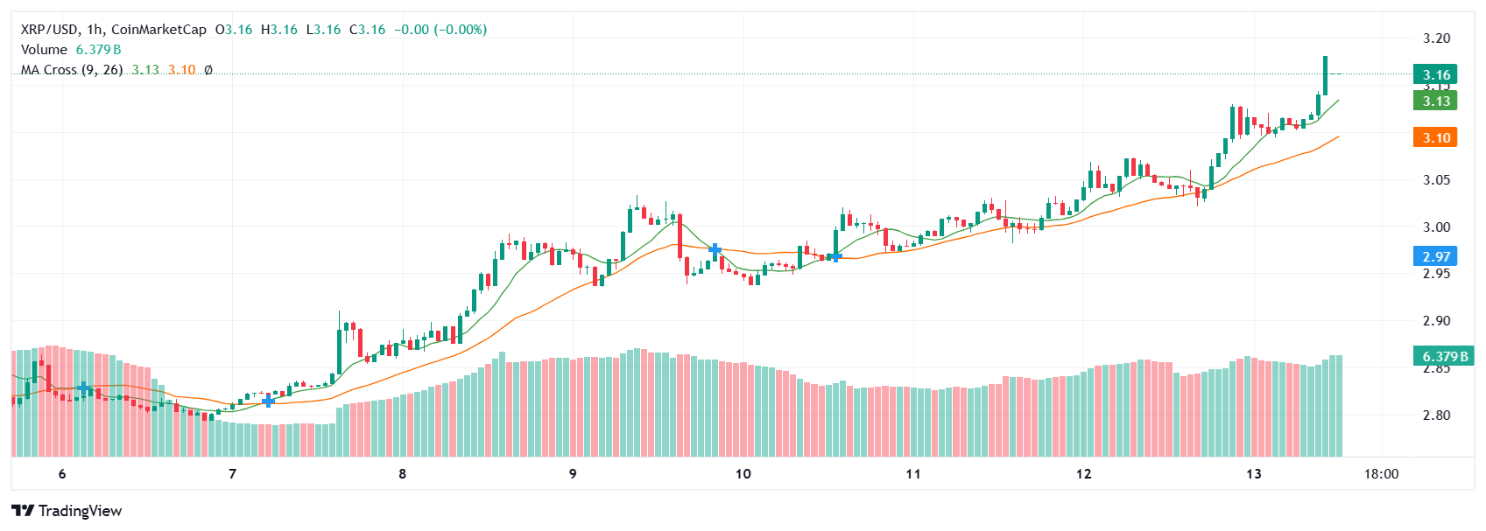Screen dimensions: 1486x531
Task: Click the 18:00 label on time axis
Action: pyautogui.click(x=1381, y=474)
